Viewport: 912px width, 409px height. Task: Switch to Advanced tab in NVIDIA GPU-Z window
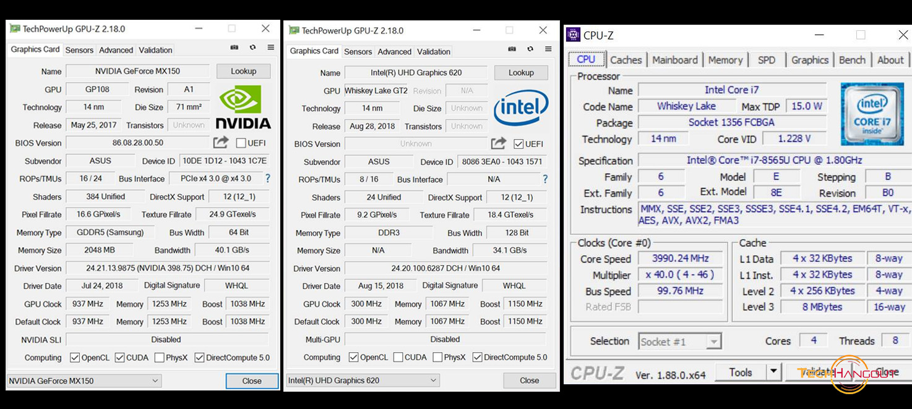(116, 50)
